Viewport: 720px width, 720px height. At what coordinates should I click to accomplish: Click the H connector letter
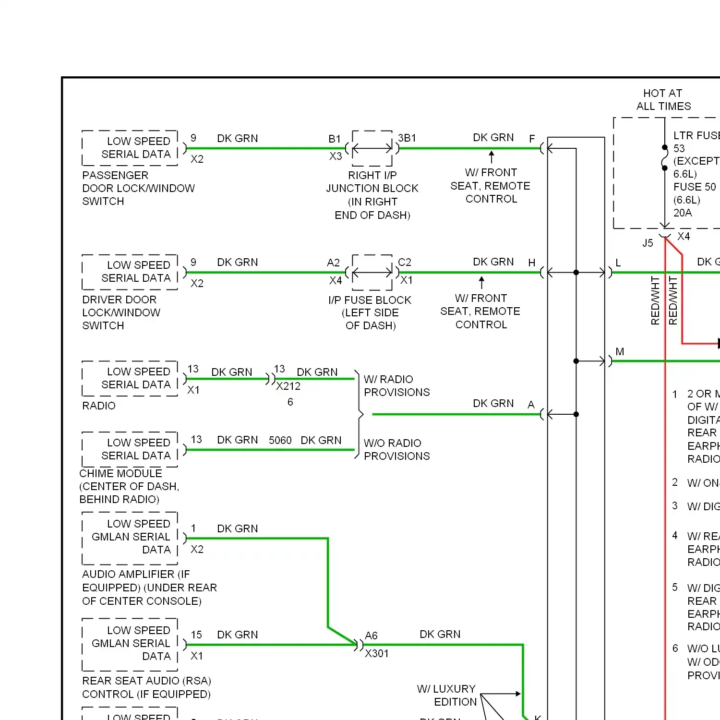(532, 263)
